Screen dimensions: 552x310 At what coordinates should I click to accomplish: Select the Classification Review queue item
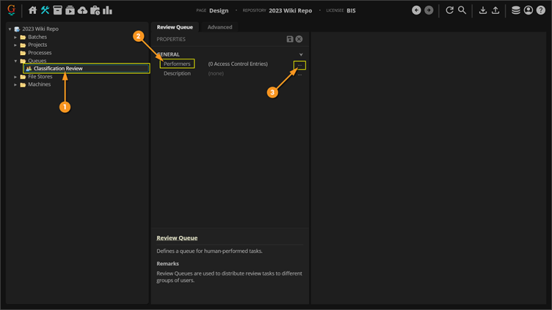point(58,69)
